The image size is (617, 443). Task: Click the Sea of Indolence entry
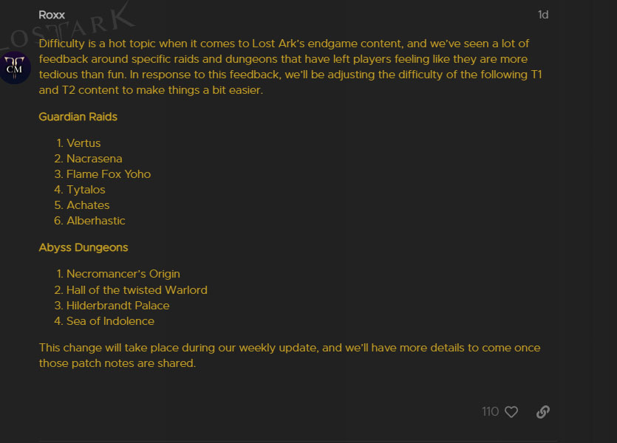point(110,321)
